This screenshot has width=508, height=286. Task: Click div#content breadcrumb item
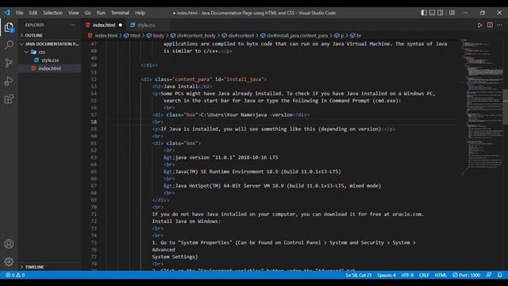click(x=238, y=36)
